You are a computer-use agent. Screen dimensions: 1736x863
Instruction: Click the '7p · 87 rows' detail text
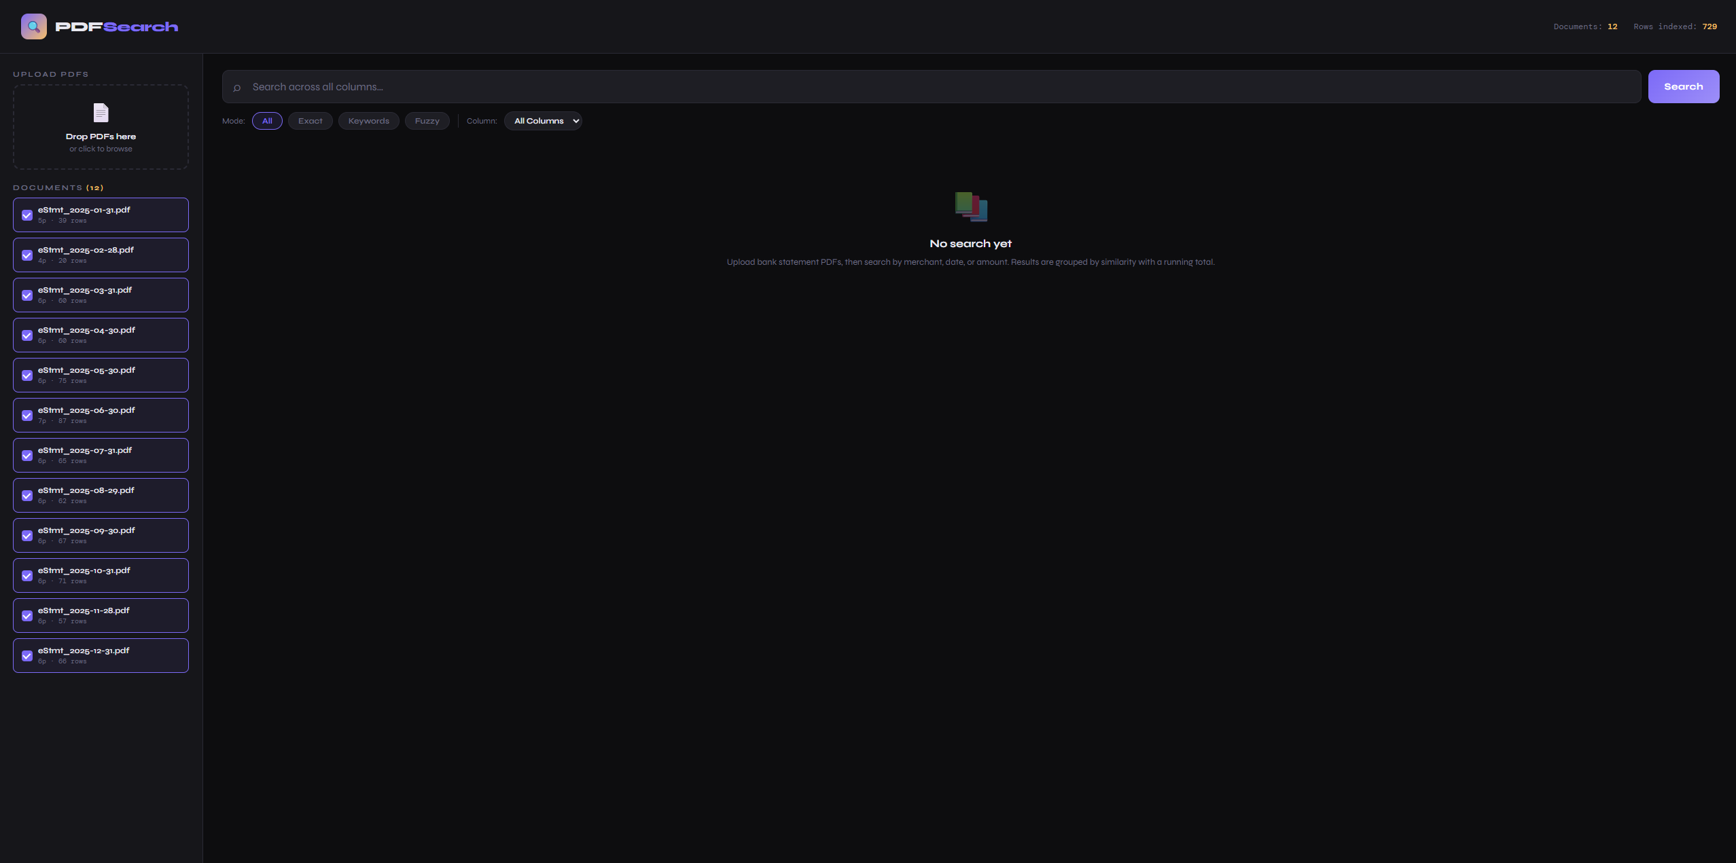(x=63, y=421)
